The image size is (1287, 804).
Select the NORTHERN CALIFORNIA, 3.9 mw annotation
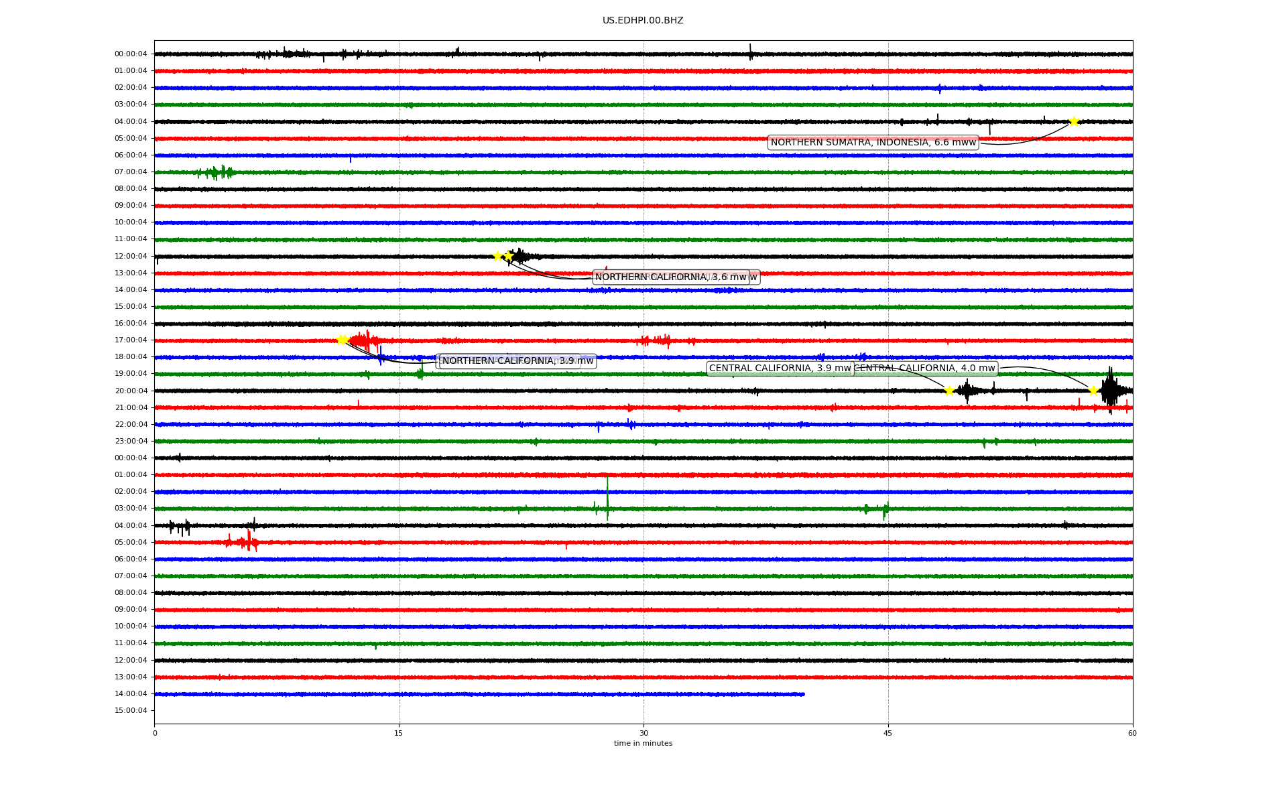pyautogui.click(x=517, y=361)
